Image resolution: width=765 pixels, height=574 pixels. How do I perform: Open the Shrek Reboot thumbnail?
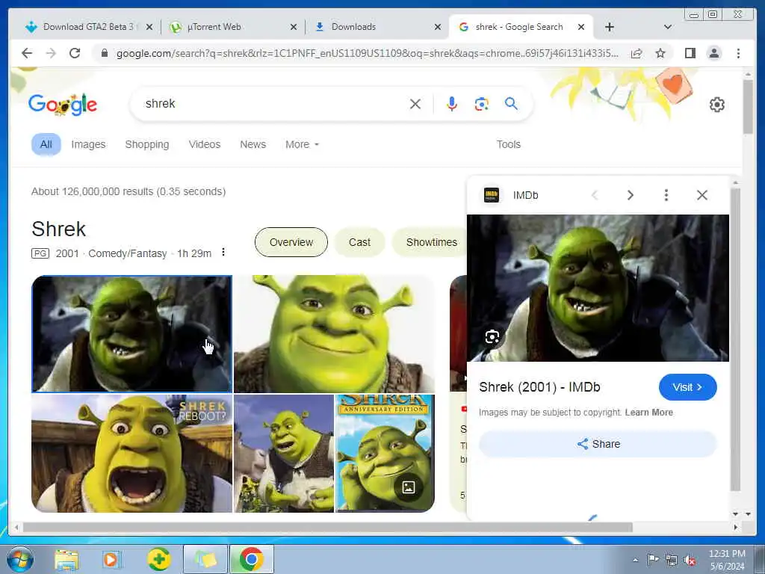pyautogui.click(x=131, y=454)
